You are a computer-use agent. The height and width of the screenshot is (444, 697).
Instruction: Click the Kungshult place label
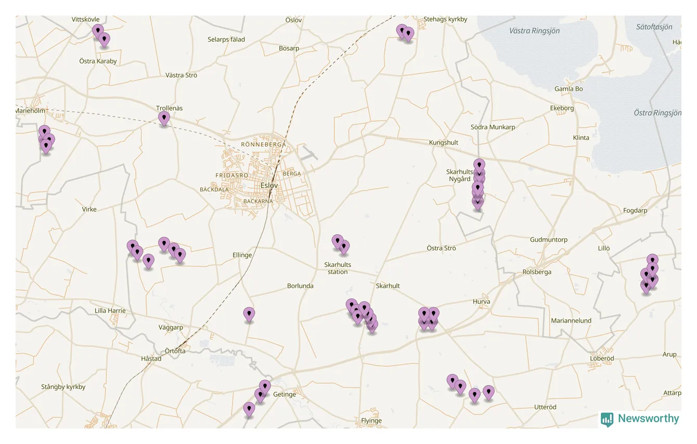pos(444,143)
